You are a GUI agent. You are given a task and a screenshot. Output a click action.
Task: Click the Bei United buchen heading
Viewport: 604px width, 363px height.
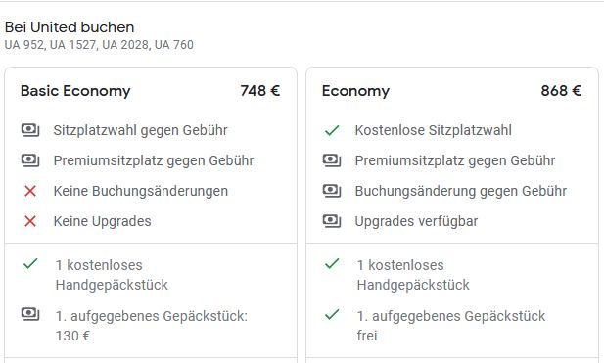(x=70, y=27)
